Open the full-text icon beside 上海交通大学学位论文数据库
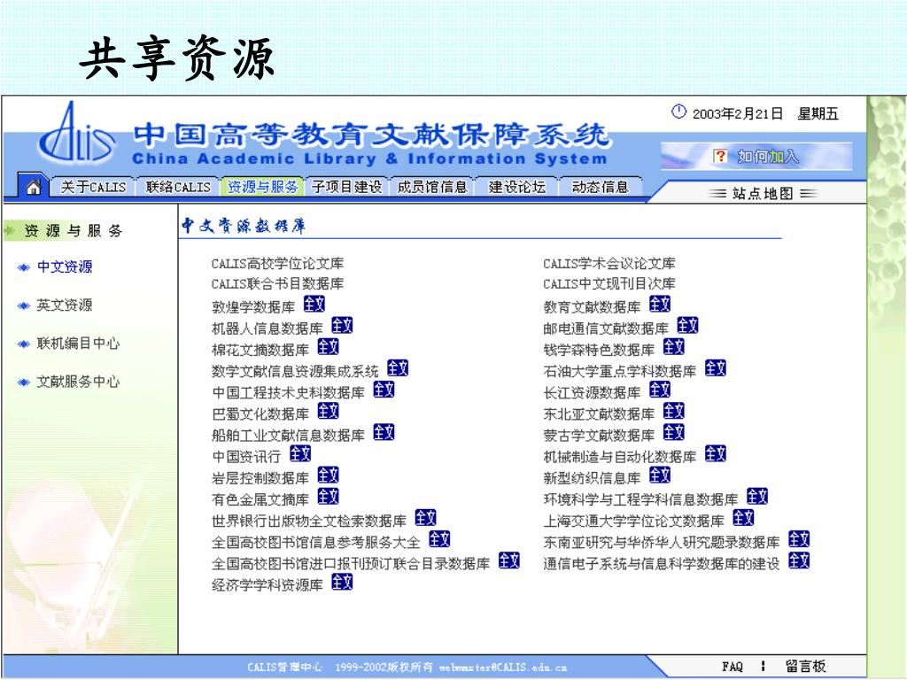907x680 pixels. click(x=743, y=518)
